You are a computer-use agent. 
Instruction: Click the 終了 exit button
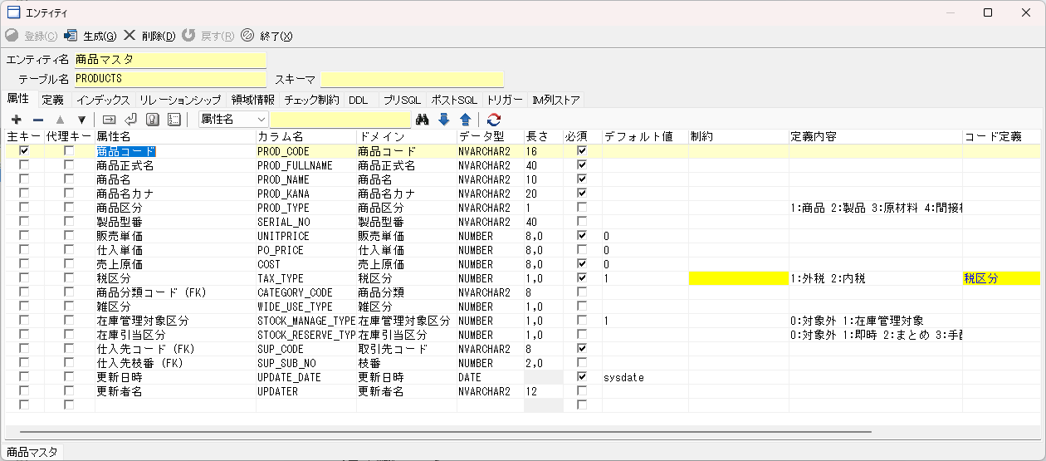[x=266, y=36]
